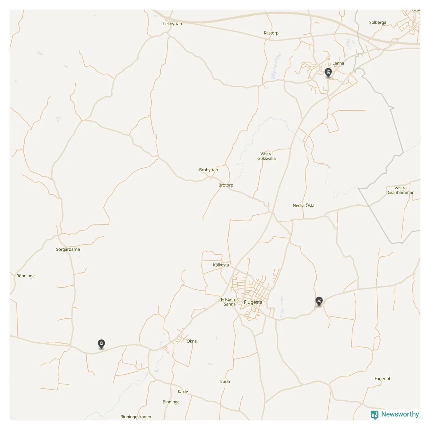
Task: Select the Västra Göksvalla label
Action: coord(266,156)
